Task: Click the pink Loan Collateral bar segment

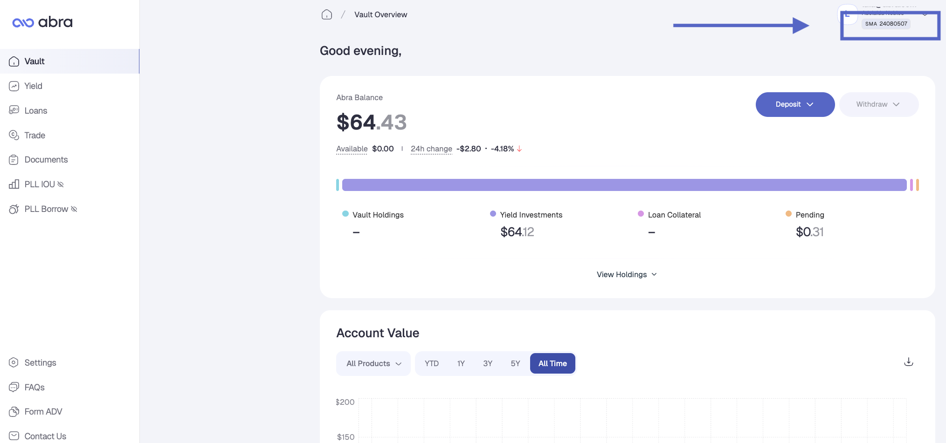Action: [911, 185]
